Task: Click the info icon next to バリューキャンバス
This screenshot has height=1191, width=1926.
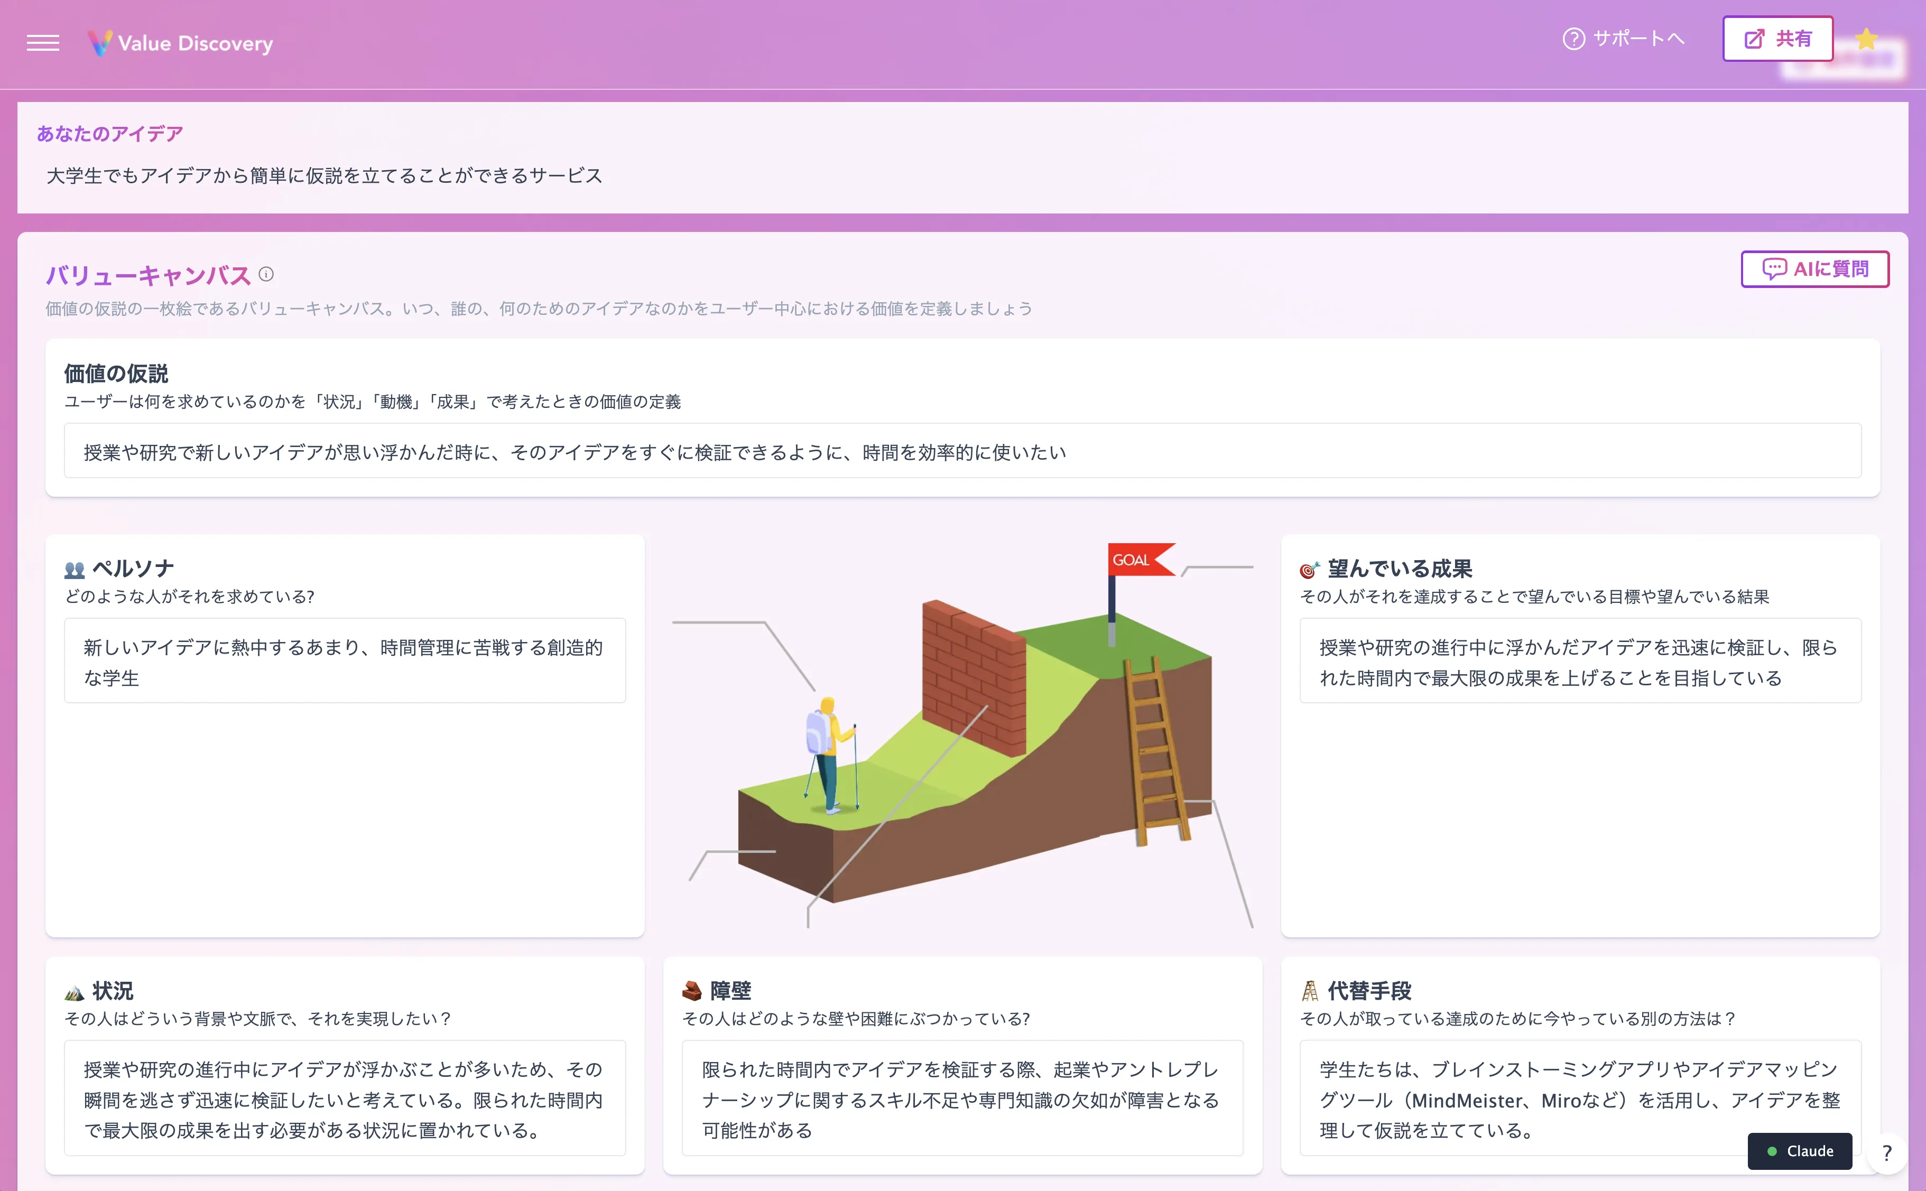Action: (266, 274)
